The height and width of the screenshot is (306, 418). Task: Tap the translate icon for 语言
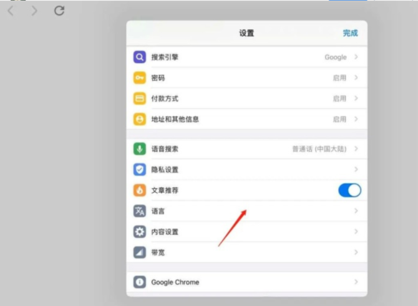pos(139,211)
